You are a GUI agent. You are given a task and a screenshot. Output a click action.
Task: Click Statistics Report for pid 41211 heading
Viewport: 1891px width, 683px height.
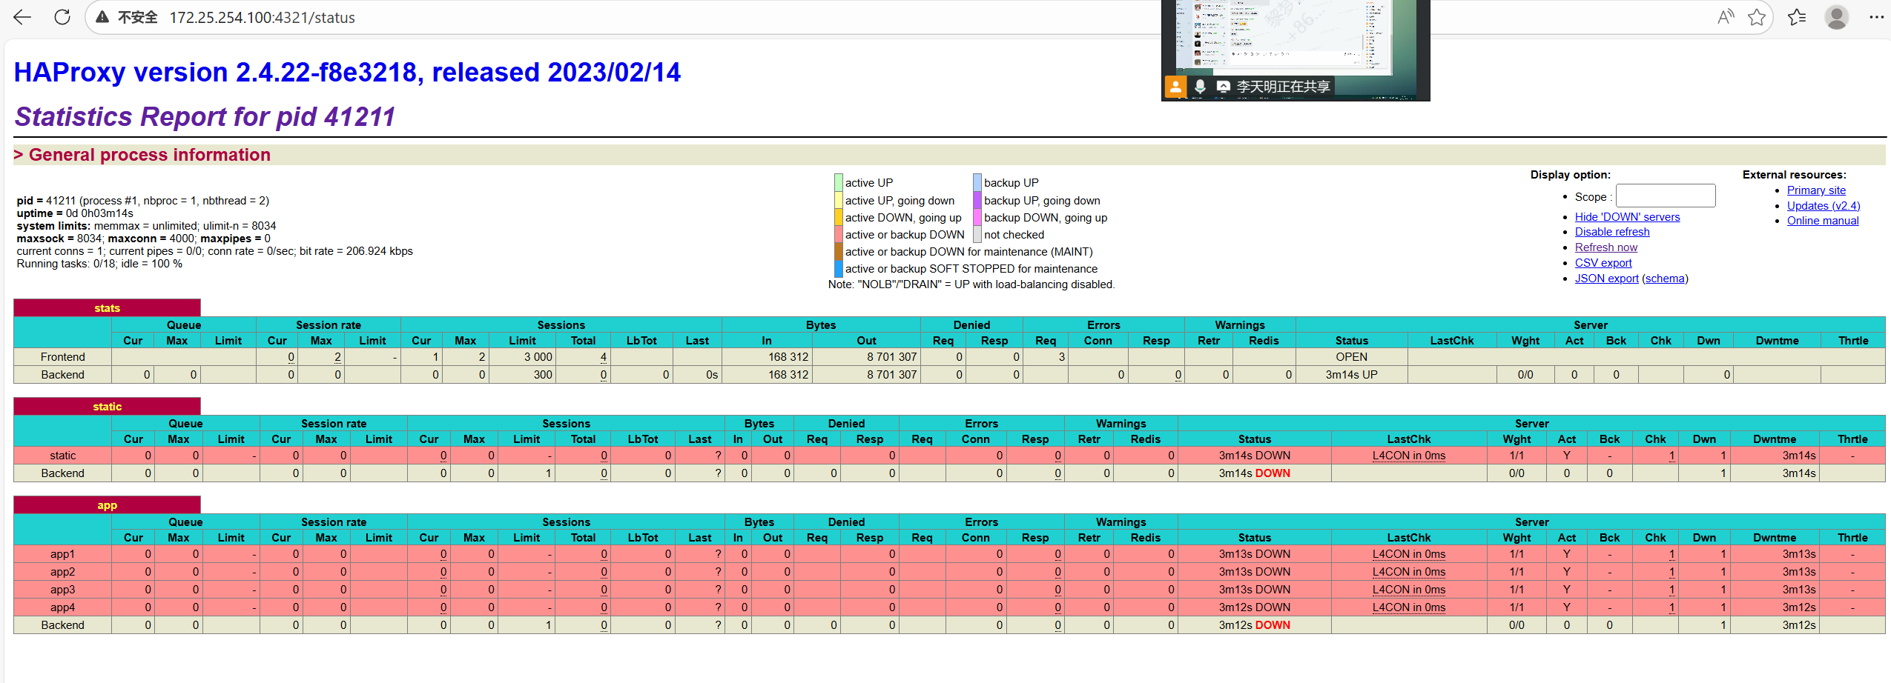click(205, 117)
